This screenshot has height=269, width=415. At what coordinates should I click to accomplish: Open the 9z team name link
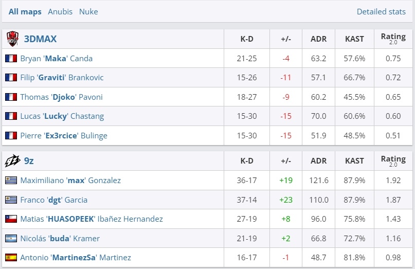tap(29, 160)
